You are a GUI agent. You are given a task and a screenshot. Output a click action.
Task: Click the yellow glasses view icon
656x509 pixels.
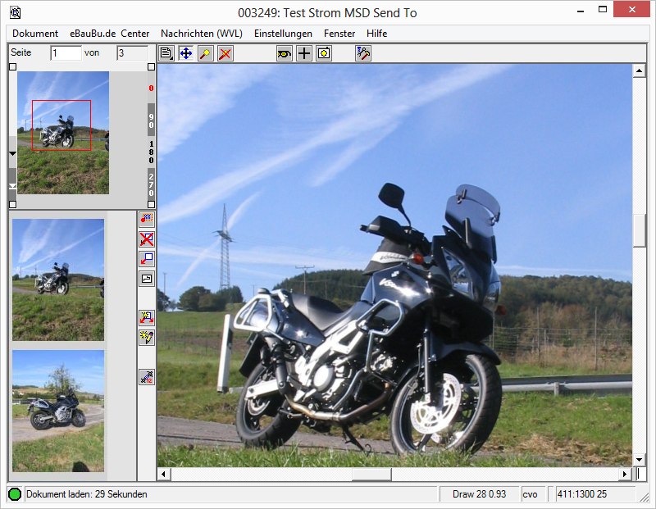(x=284, y=53)
